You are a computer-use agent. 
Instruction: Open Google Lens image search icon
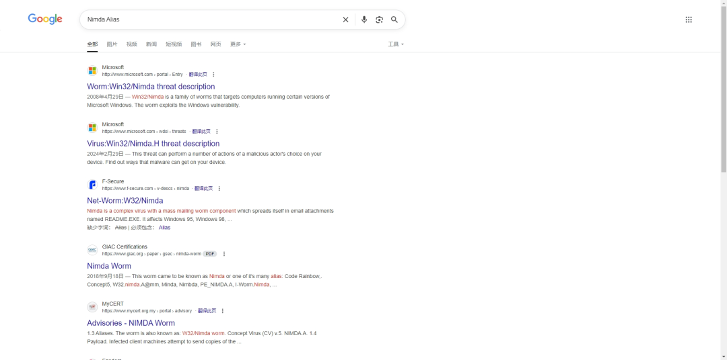coord(379,19)
